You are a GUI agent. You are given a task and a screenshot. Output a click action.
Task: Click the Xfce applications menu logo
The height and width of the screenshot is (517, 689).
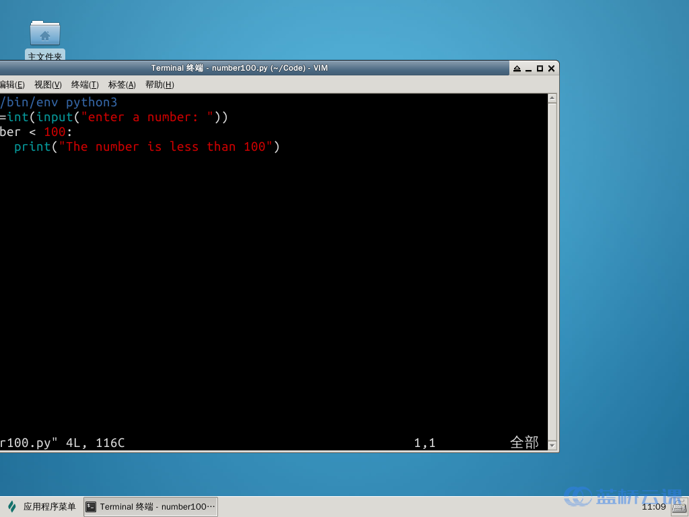pyautogui.click(x=11, y=506)
